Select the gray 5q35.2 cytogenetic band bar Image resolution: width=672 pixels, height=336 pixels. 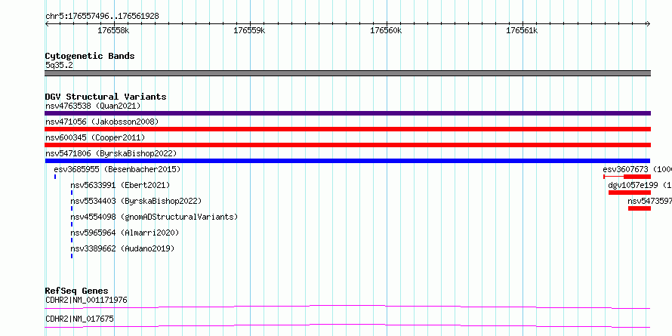click(347, 73)
